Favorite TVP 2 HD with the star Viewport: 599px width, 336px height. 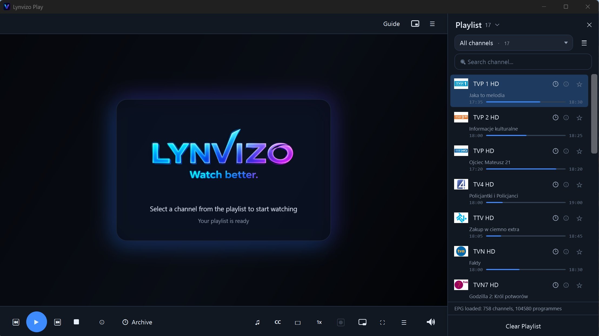coord(579,118)
